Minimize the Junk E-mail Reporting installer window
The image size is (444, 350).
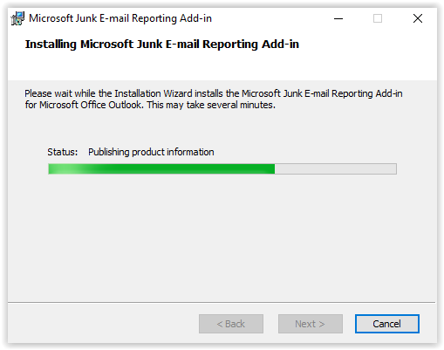click(x=338, y=18)
